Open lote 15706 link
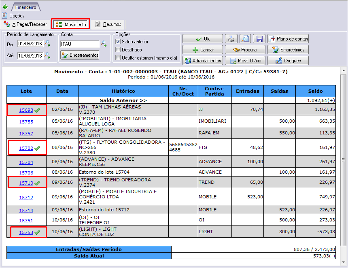The height and width of the screenshot is (268, 348). [x=26, y=173]
